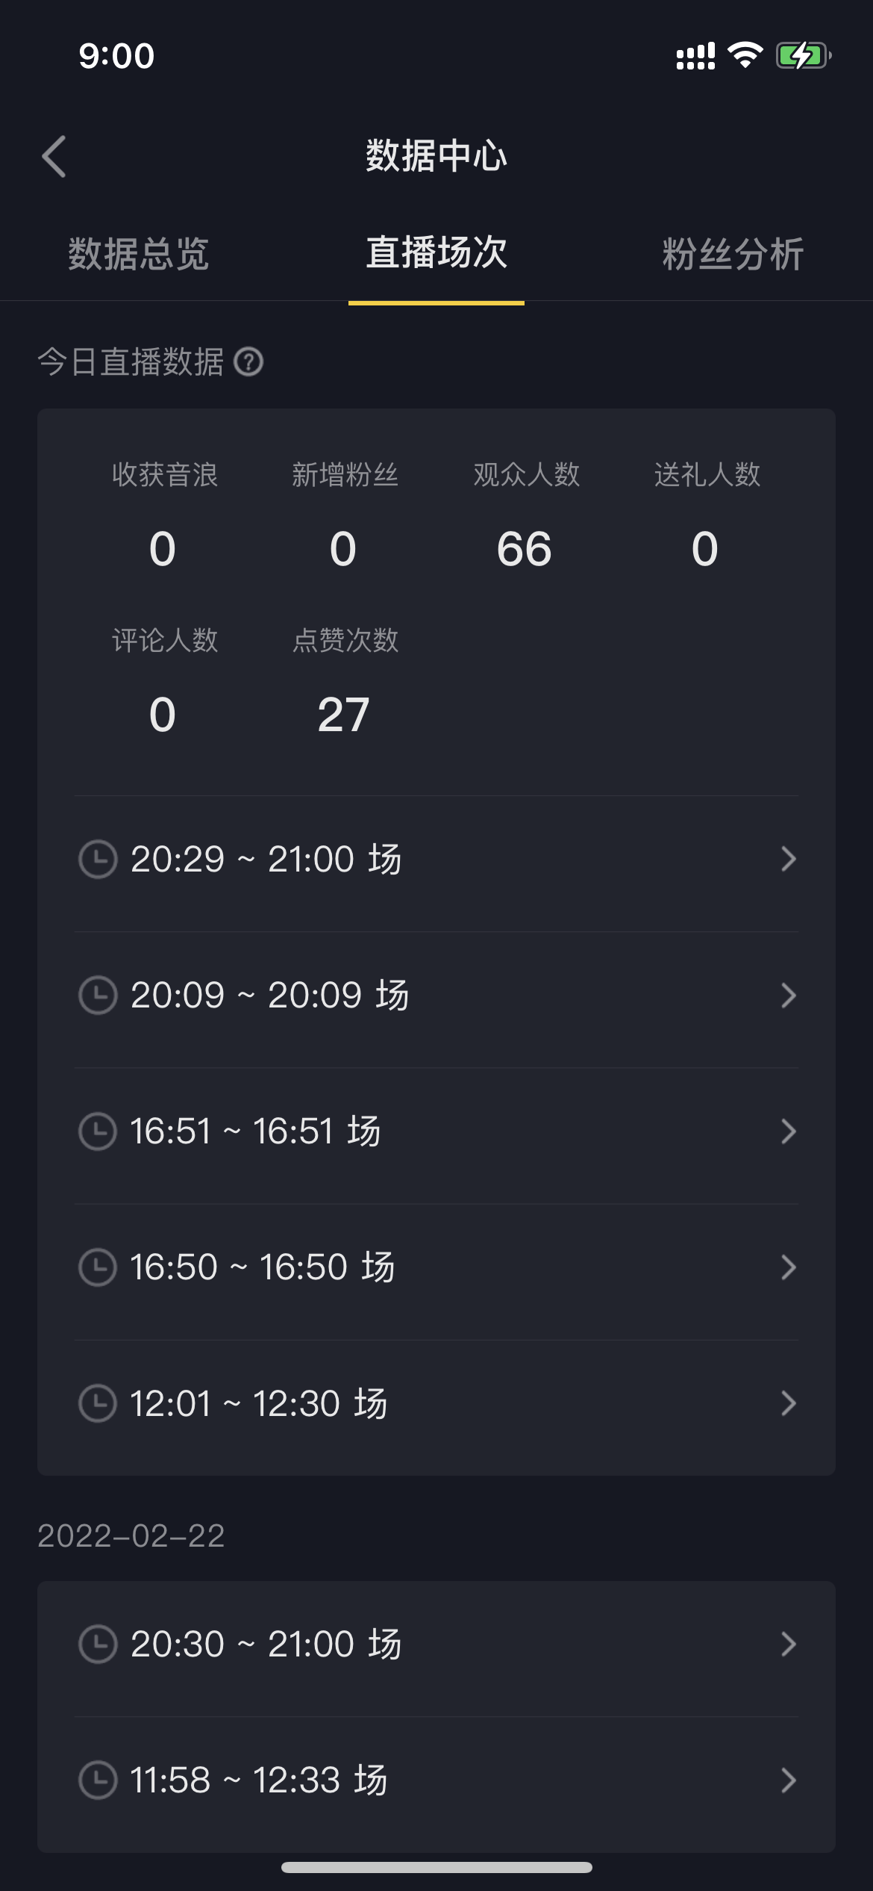Expand chevron for 20:30 ~ 21:00 session
873x1891 pixels.
click(x=788, y=1643)
